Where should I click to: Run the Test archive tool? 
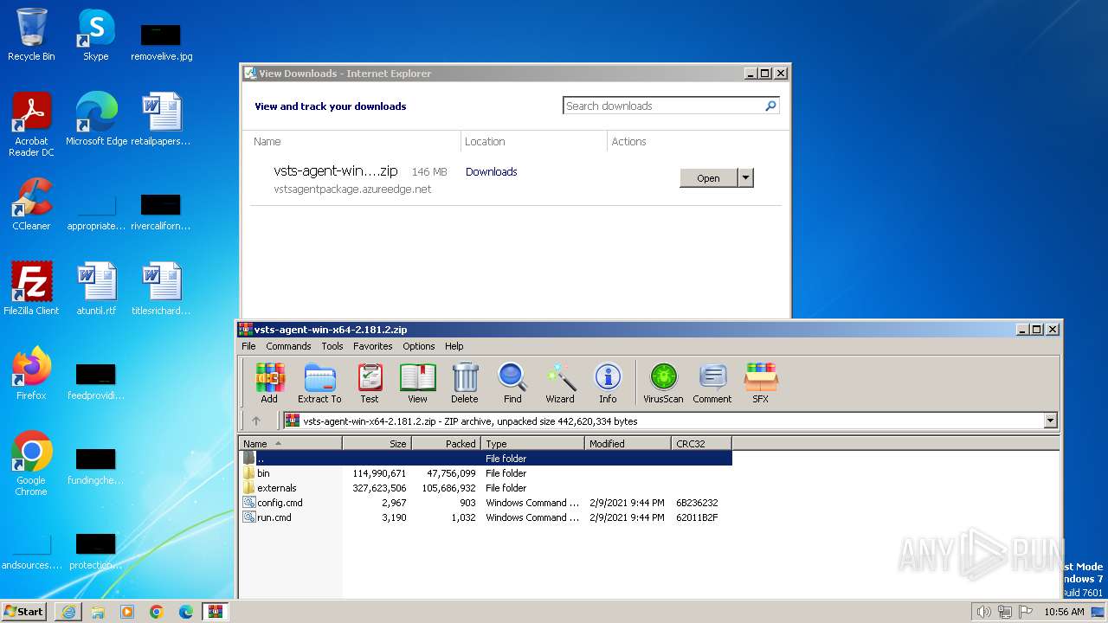point(370,383)
